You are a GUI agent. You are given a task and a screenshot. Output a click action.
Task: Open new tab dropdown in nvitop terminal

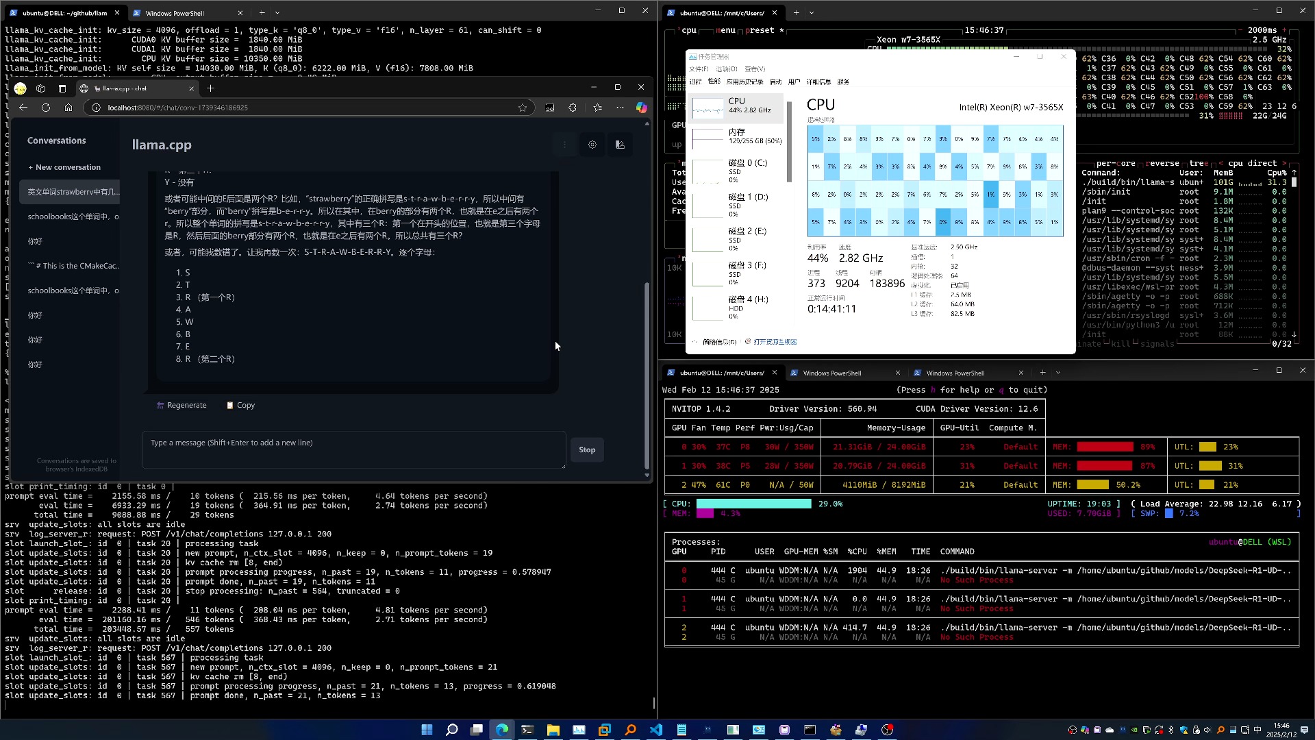[1058, 373]
